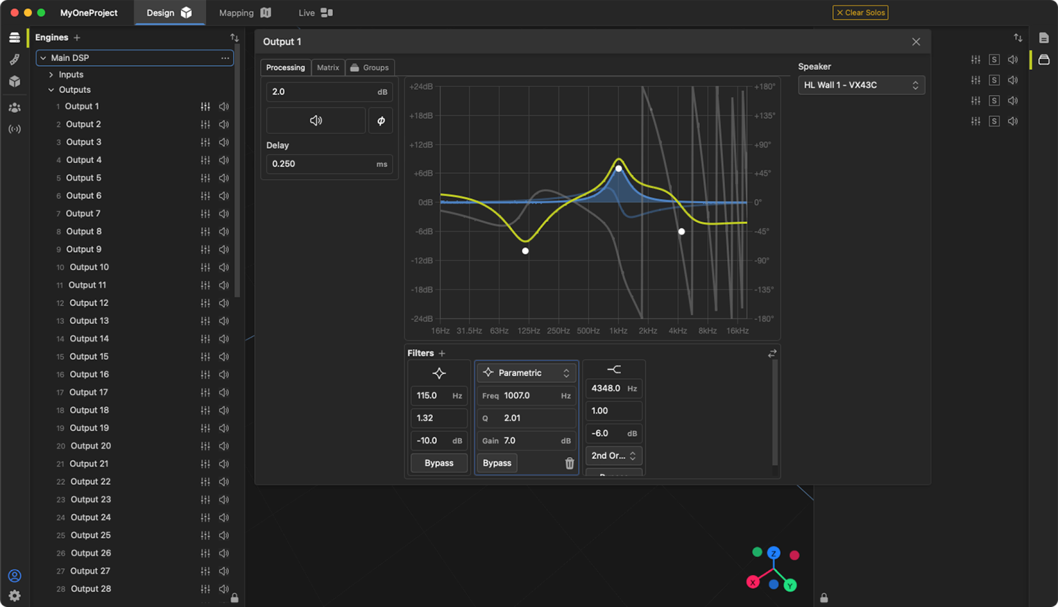Toggle Bypass on the 115 Hz filter
This screenshot has height=607, width=1058.
point(438,463)
